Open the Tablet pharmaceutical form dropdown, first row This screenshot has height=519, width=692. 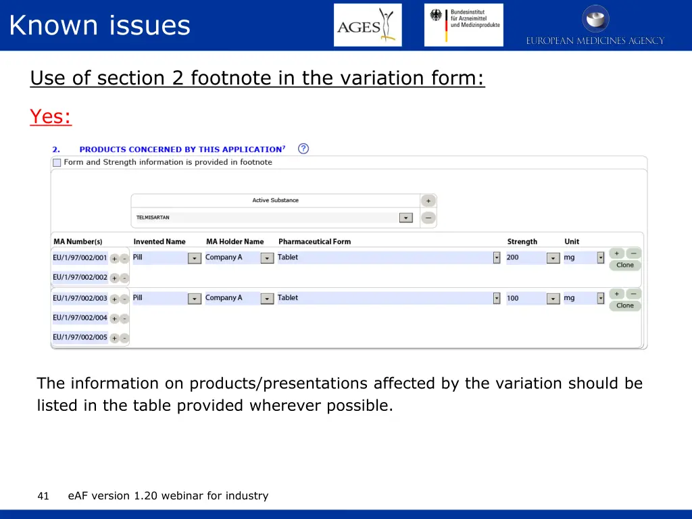[497, 257]
